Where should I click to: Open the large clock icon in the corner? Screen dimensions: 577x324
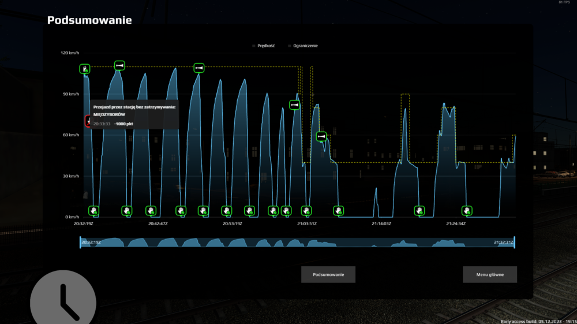63,301
